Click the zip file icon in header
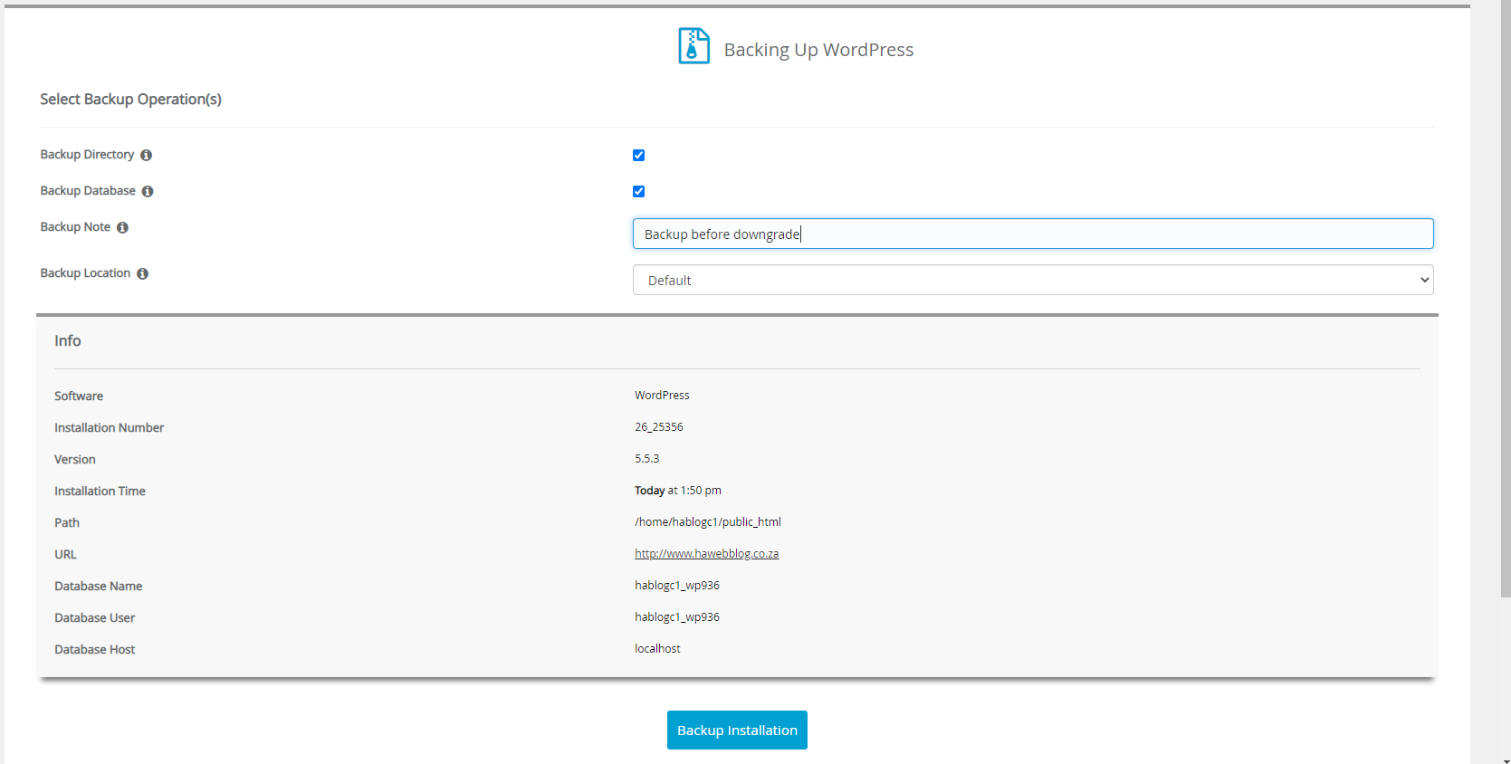The width and height of the screenshot is (1511, 764). 693,46
